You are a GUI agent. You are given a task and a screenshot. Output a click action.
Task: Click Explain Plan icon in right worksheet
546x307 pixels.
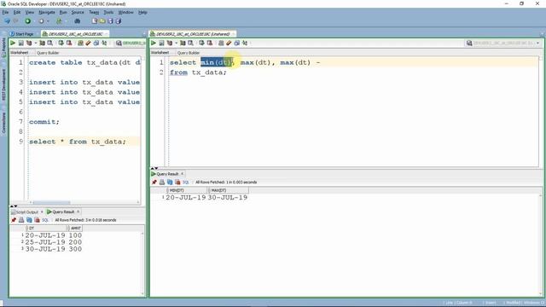(170, 43)
